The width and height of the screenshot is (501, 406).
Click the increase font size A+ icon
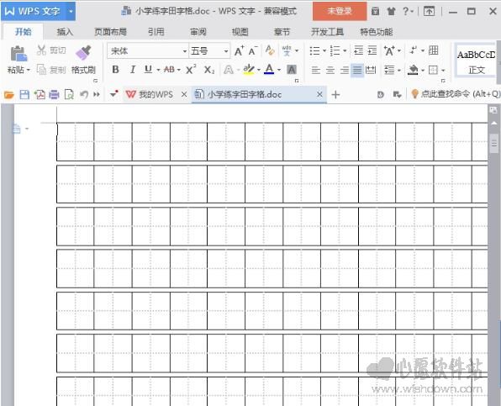click(239, 50)
